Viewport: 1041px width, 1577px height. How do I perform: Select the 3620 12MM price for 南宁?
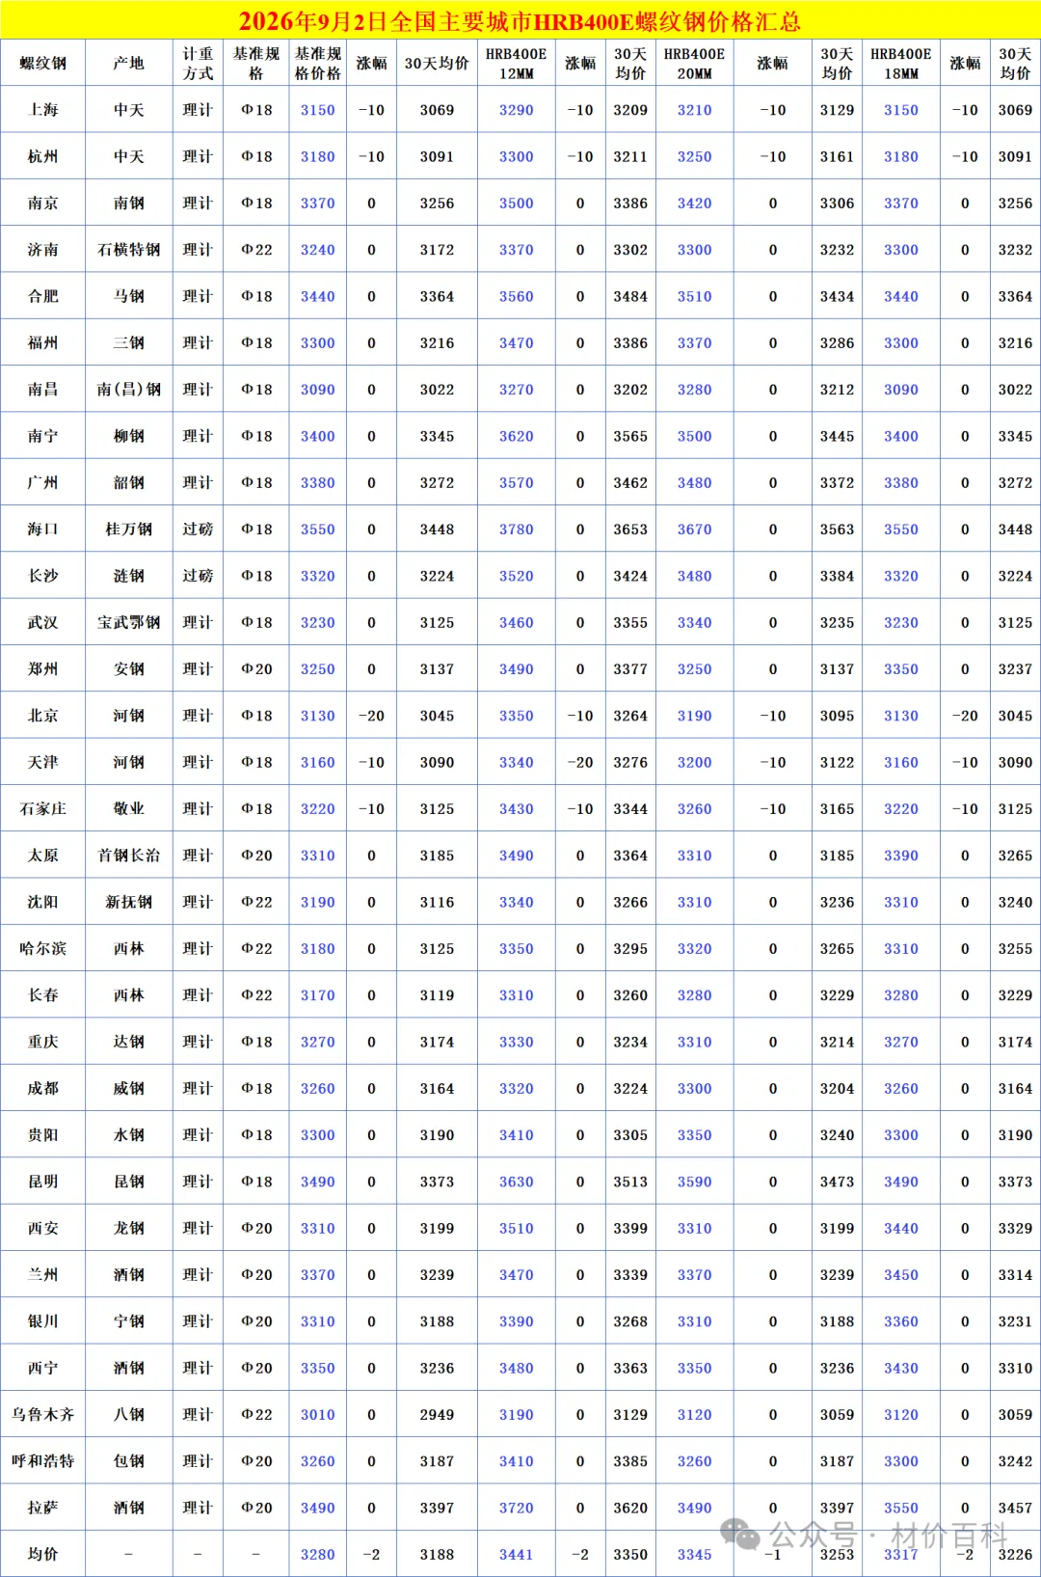point(517,436)
